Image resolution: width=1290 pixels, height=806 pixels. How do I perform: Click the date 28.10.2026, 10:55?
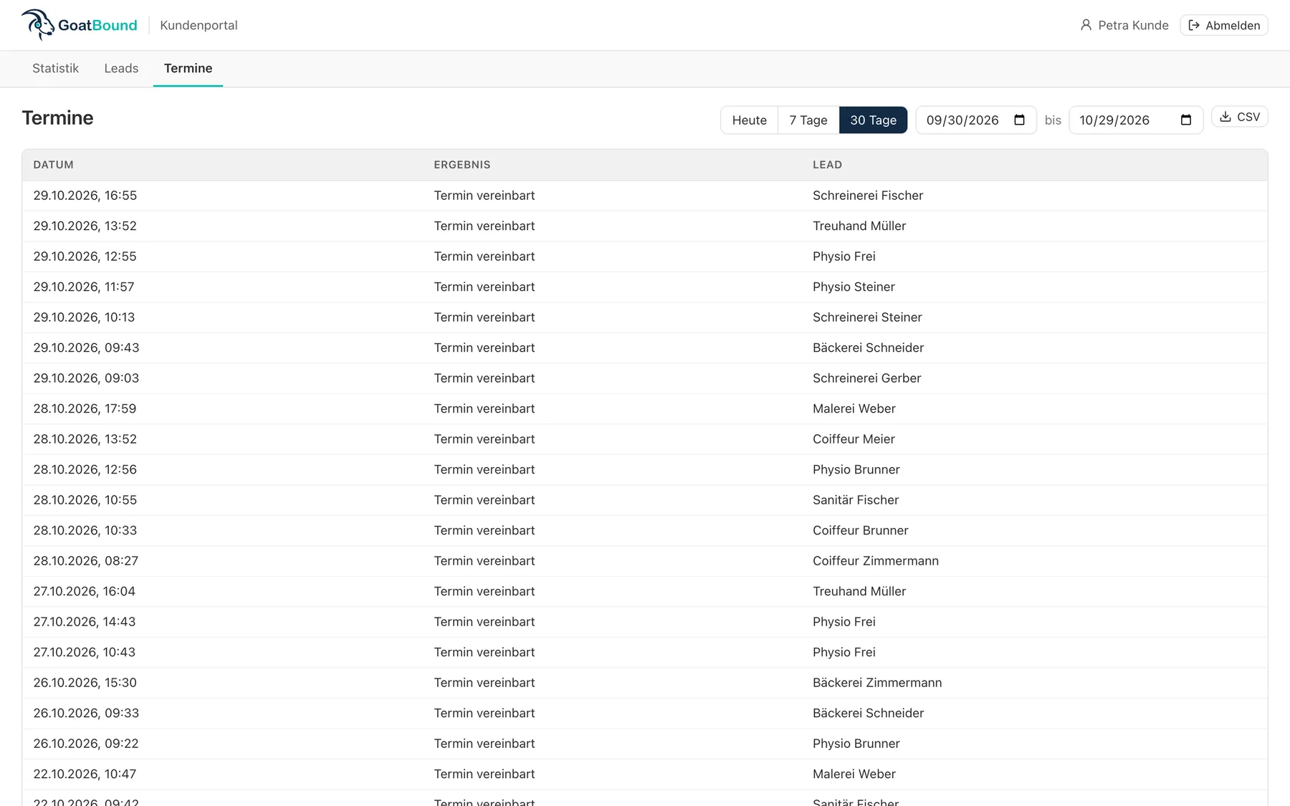85,500
